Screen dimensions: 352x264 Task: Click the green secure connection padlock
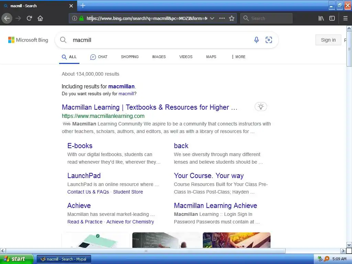[x=81, y=18]
